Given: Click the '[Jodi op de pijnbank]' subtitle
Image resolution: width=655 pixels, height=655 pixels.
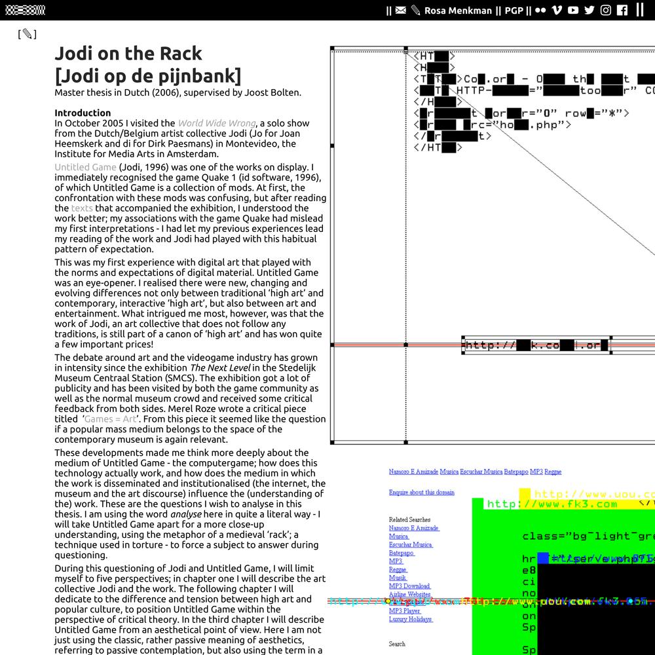Looking at the screenshot, I should point(148,75).
